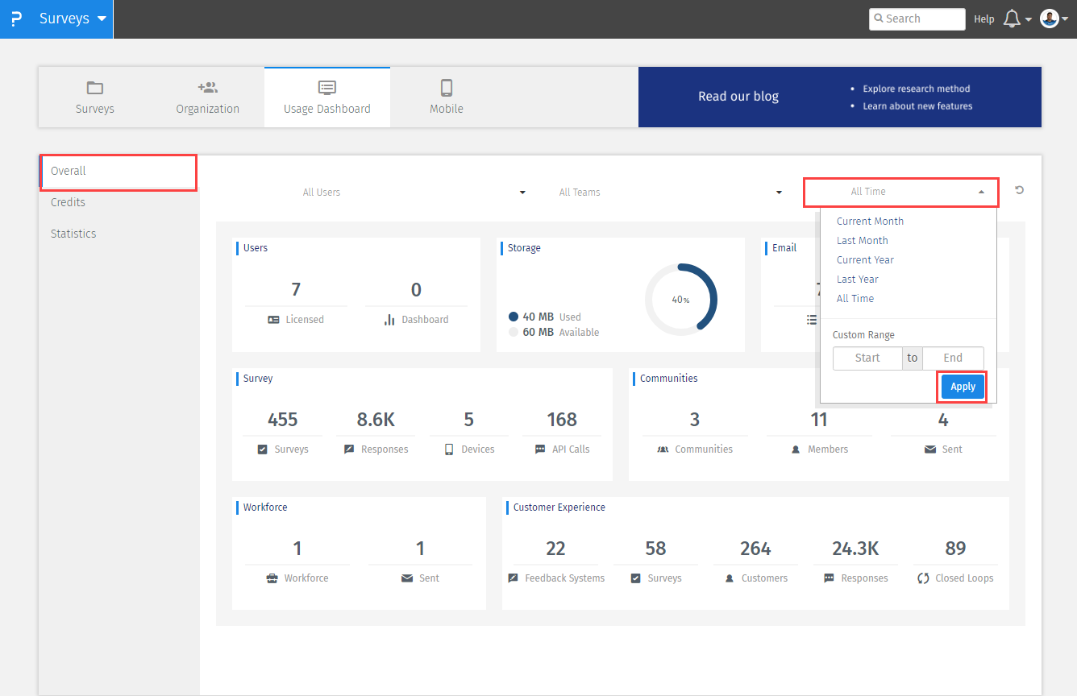Click the QuestionPro logo icon
Screen dimensions: 1077x696
[16, 19]
